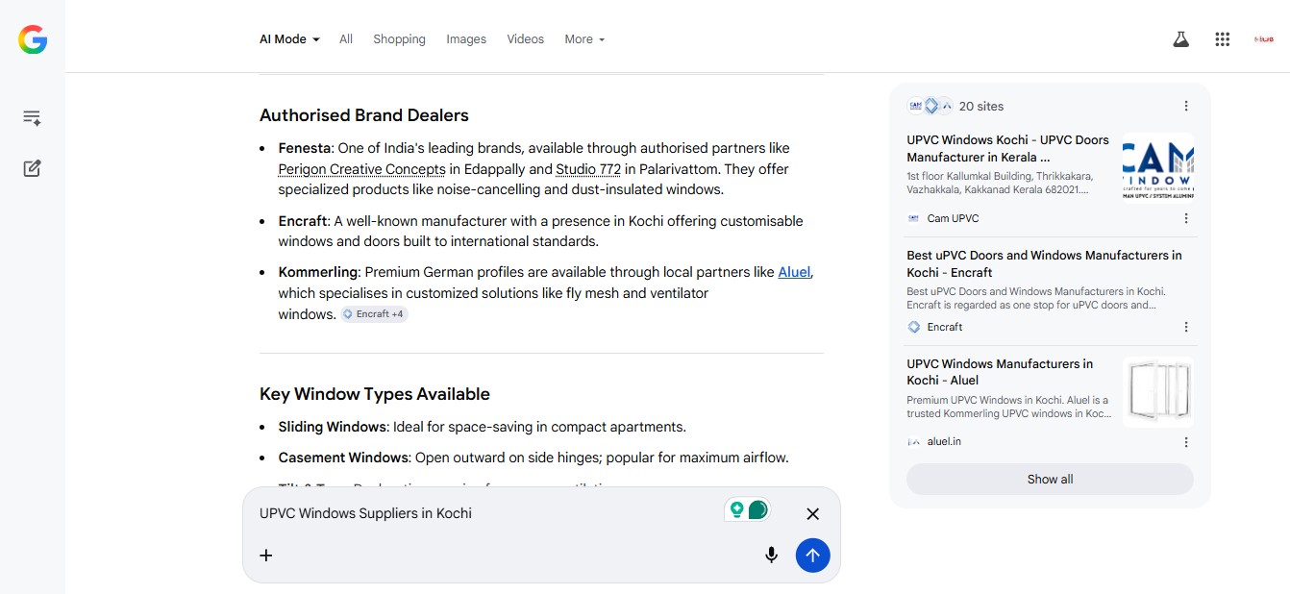Switch to the Images tab
This screenshot has width=1290, height=594.
466,39
